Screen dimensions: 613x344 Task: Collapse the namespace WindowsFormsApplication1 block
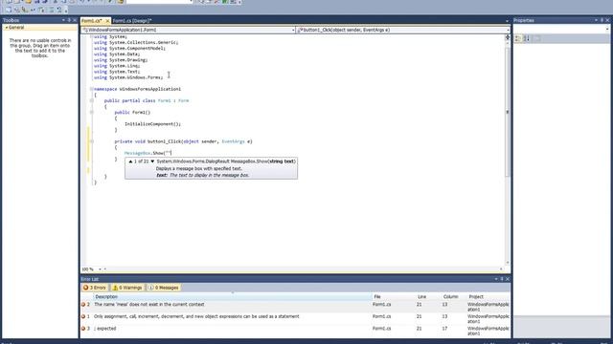click(92, 89)
